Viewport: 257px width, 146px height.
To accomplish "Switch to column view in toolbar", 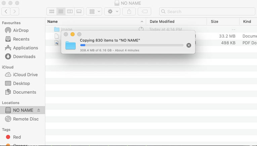I will point(70,11).
